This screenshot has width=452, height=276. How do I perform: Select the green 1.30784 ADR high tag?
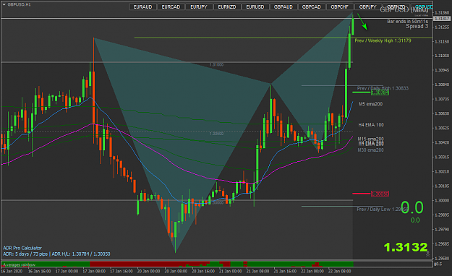(380, 92)
